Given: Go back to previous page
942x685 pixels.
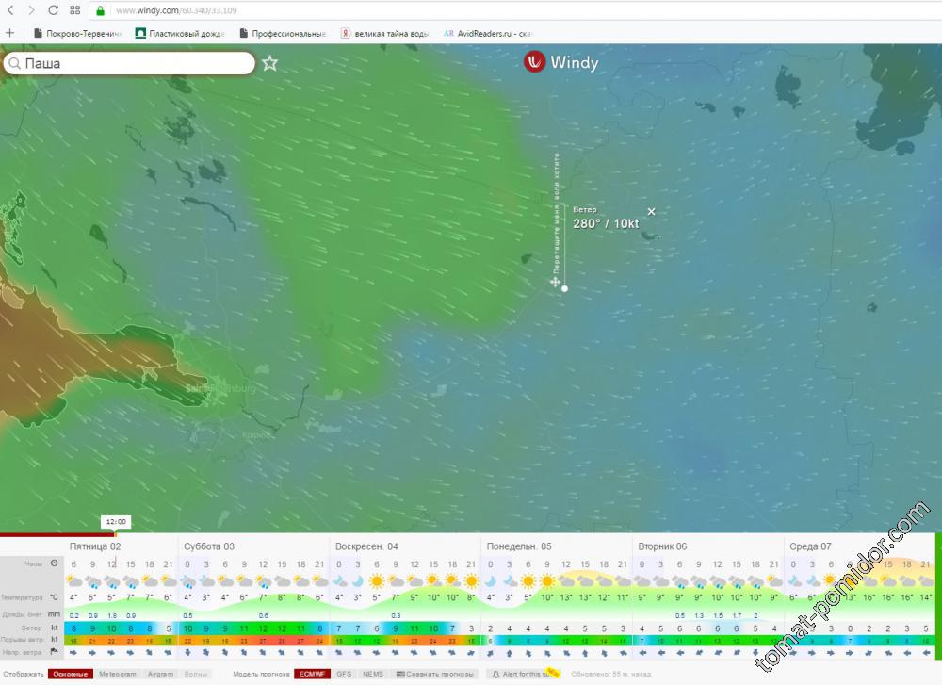Looking at the screenshot, I should [9, 10].
